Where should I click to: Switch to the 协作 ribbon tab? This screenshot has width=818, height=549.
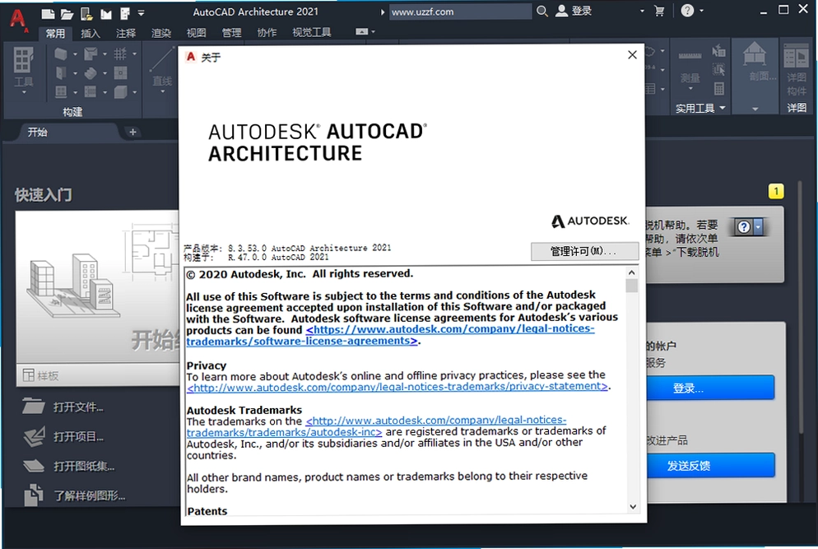point(267,33)
